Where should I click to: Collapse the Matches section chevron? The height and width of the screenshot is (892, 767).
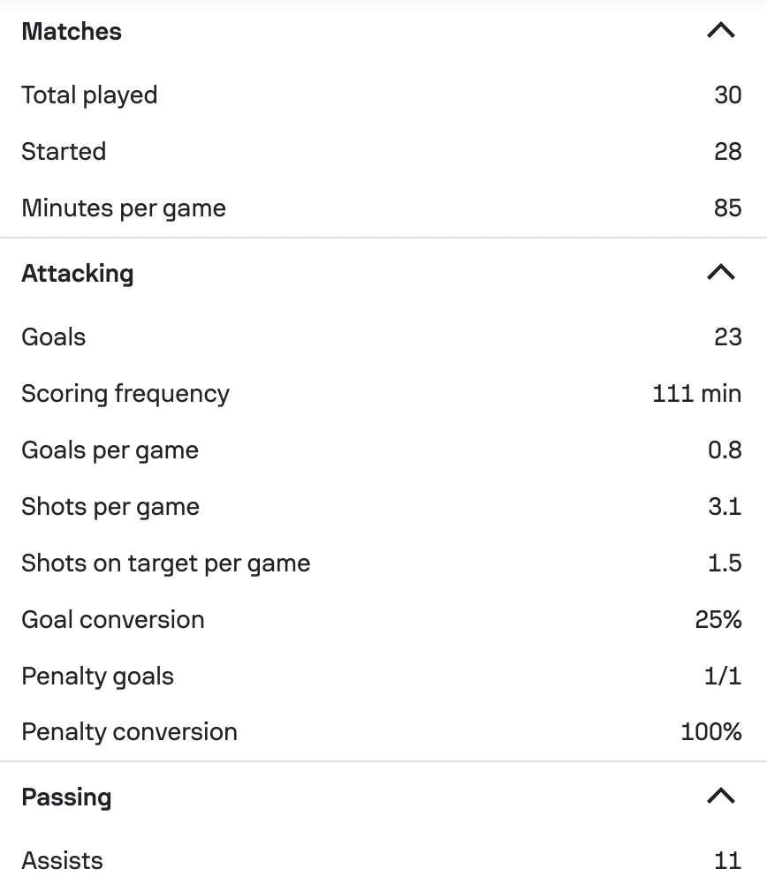coord(721,30)
